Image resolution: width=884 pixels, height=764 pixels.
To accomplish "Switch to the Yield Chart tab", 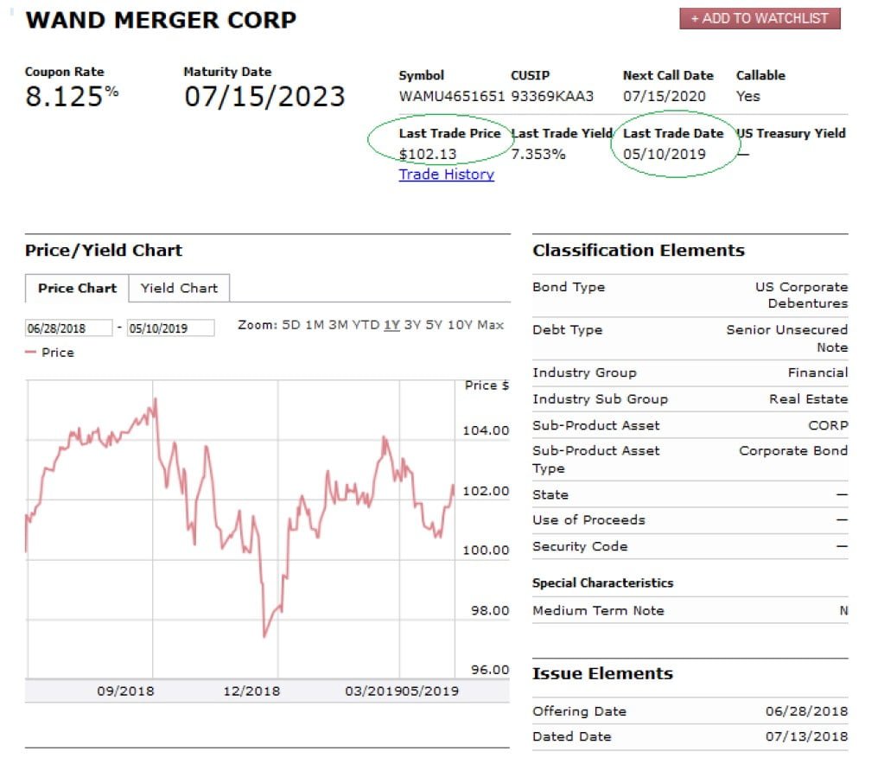I will (x=179, y=289).
